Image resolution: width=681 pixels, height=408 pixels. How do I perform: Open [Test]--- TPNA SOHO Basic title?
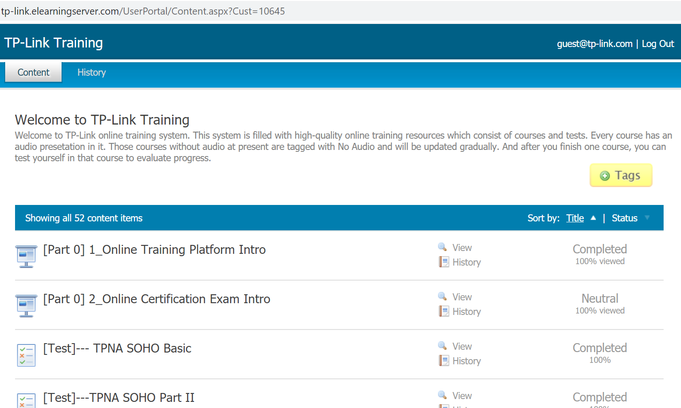coord(117,348)
